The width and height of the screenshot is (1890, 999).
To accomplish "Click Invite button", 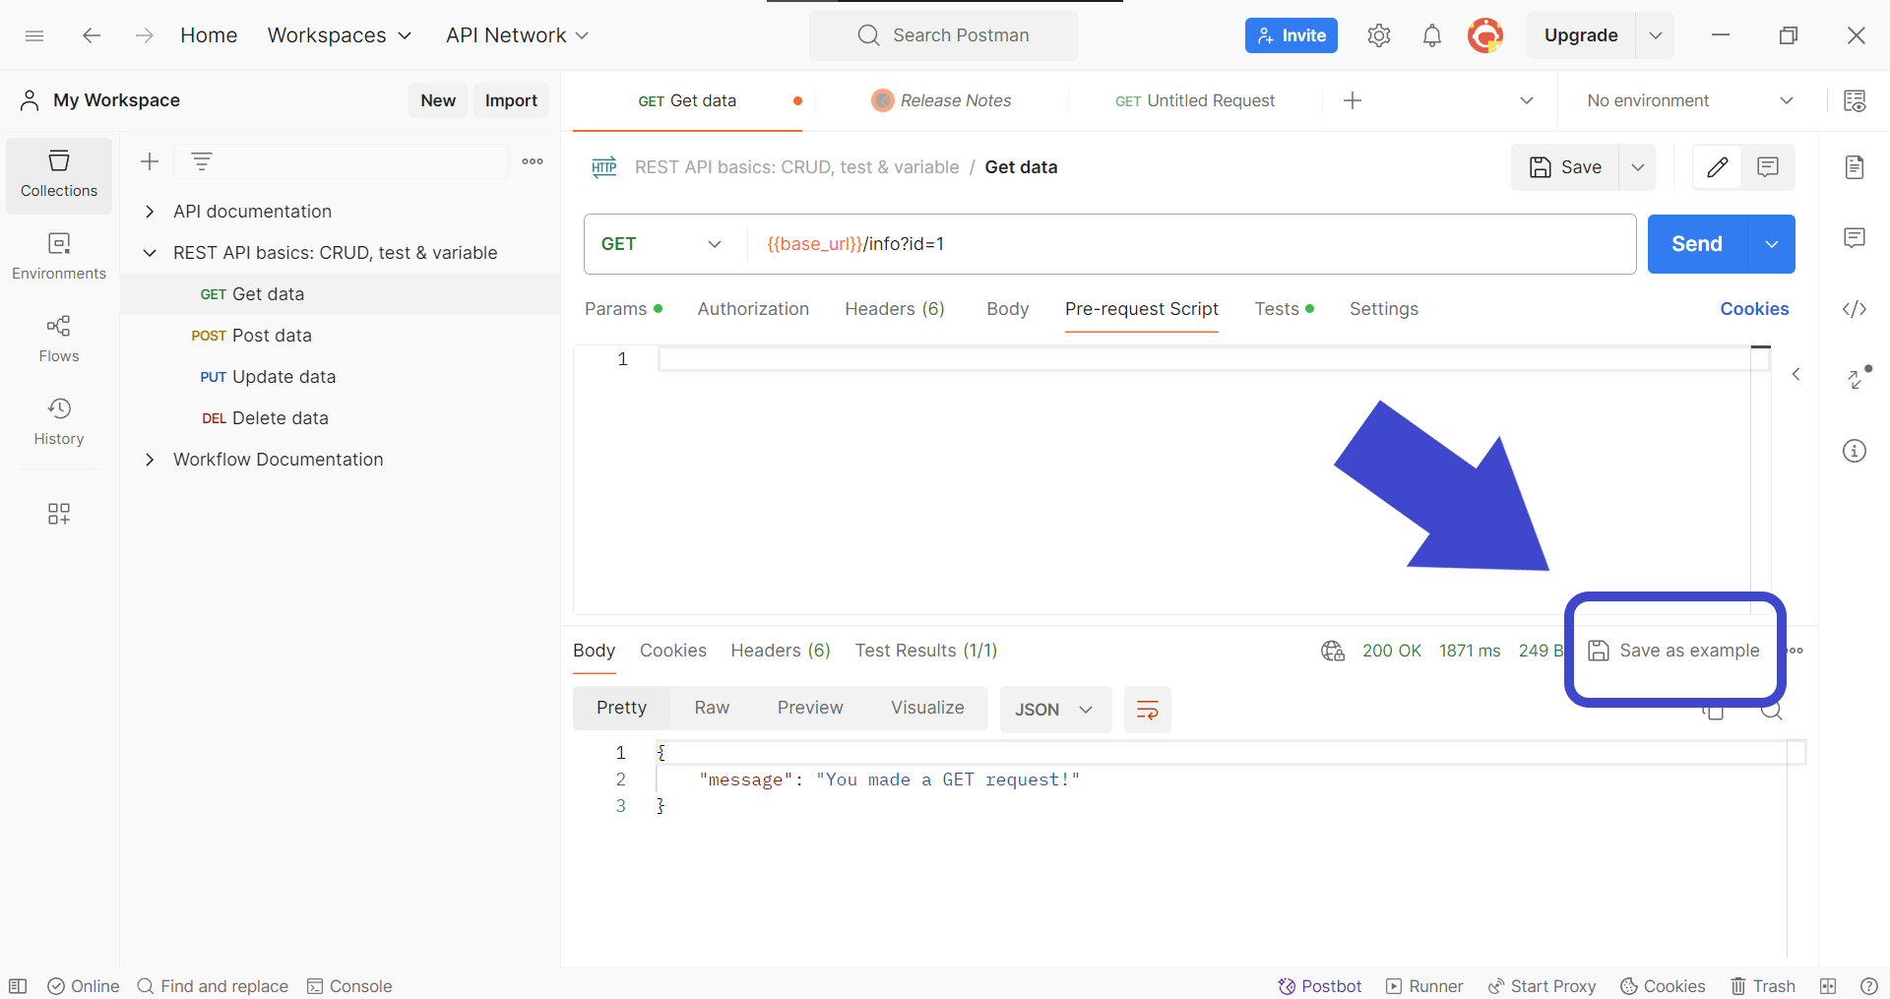I will click(1291, 35).
